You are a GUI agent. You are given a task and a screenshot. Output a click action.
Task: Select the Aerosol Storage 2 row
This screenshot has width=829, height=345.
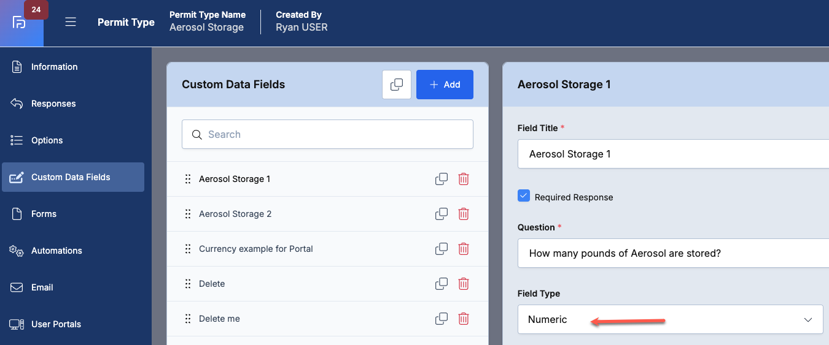click(x=327, y=214)
